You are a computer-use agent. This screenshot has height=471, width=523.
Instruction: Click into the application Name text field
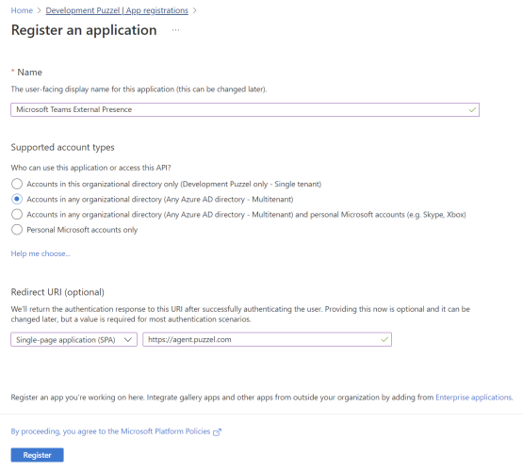(245, 109)
